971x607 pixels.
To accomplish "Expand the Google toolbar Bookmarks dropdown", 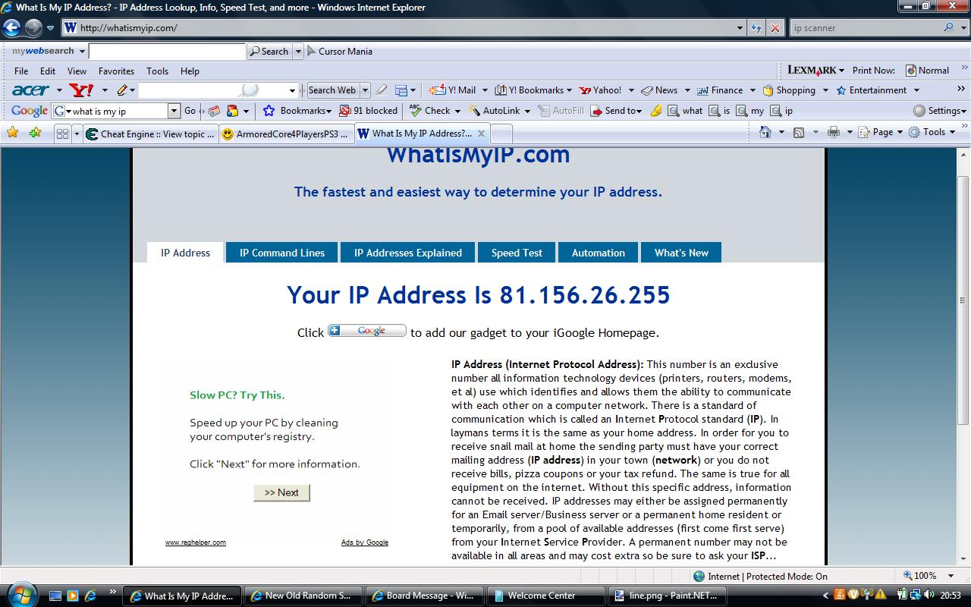I will [x=297, y=111].
